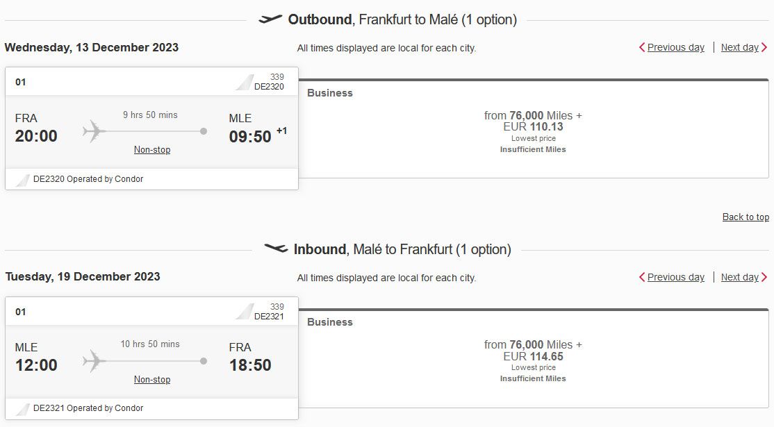This screenshot has width=774, height=427.
Task: Click the plane icon on MLE to FRA route
Action: point(94,361)
